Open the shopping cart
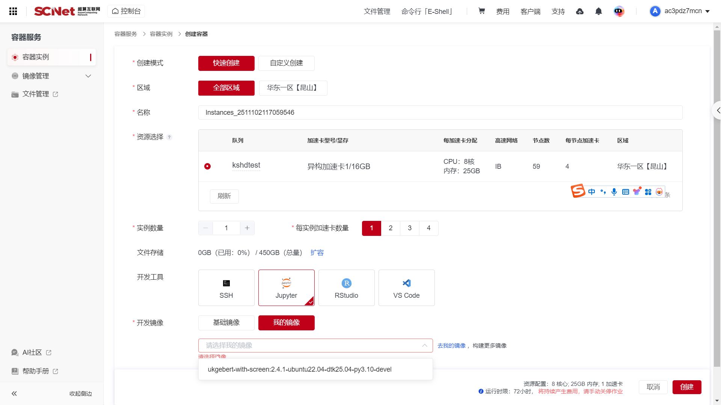Viewport: 721px width, 405px height. [481, 11]
